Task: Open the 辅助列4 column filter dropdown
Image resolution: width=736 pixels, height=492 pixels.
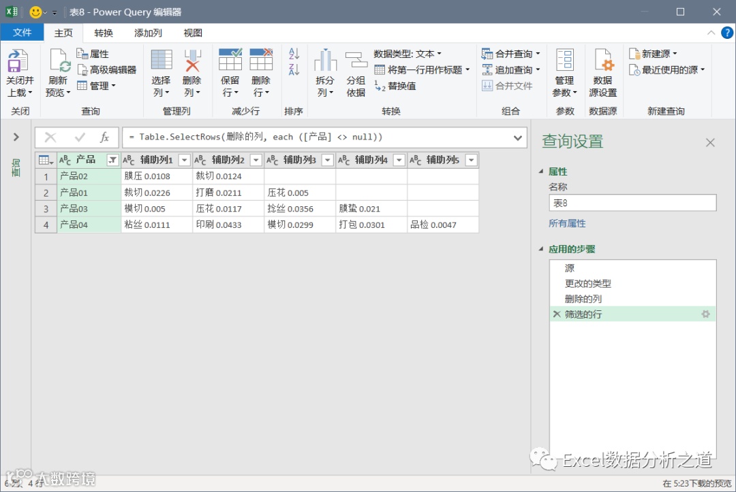Action: pos(399,160)
